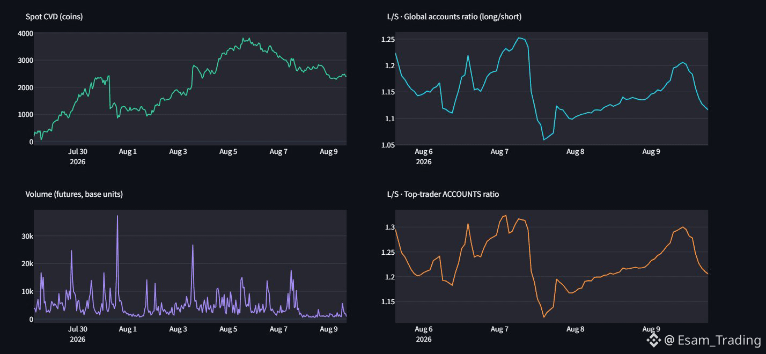Click "Aug 9" under the Global accounts ratio chart
766x354 pixels.
[x=651, y=152]
